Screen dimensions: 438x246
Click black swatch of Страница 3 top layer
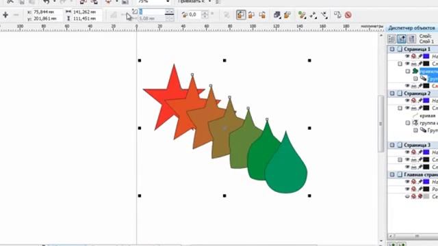(x=426, y=159)
